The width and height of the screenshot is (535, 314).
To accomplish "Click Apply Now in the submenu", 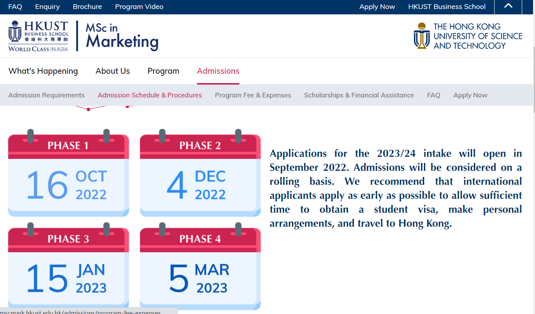I will [x=470, y=95].
